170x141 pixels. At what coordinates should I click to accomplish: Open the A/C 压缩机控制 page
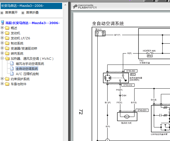click(x=27, y=74)
